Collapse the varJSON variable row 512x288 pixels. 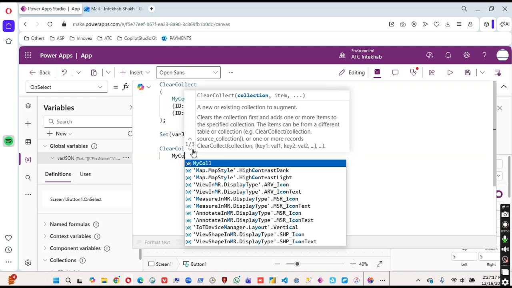click(52, 158)
